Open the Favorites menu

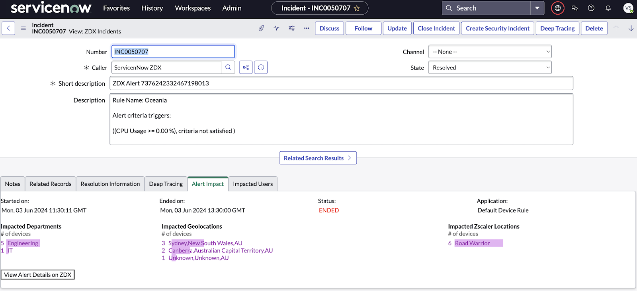116,8
